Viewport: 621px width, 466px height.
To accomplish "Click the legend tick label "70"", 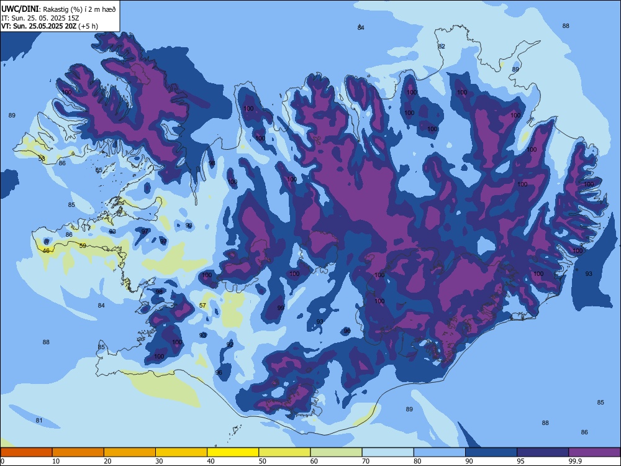I will click(x=366, y=461).
